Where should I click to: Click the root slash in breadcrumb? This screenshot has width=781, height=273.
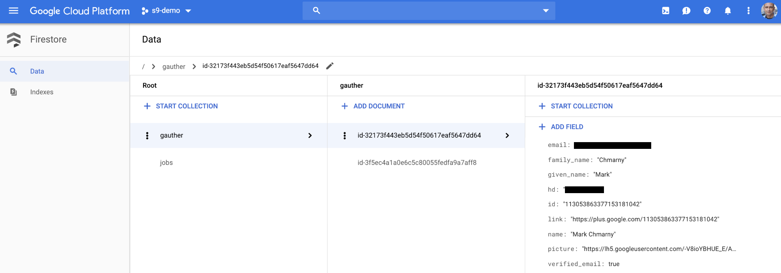143,66
